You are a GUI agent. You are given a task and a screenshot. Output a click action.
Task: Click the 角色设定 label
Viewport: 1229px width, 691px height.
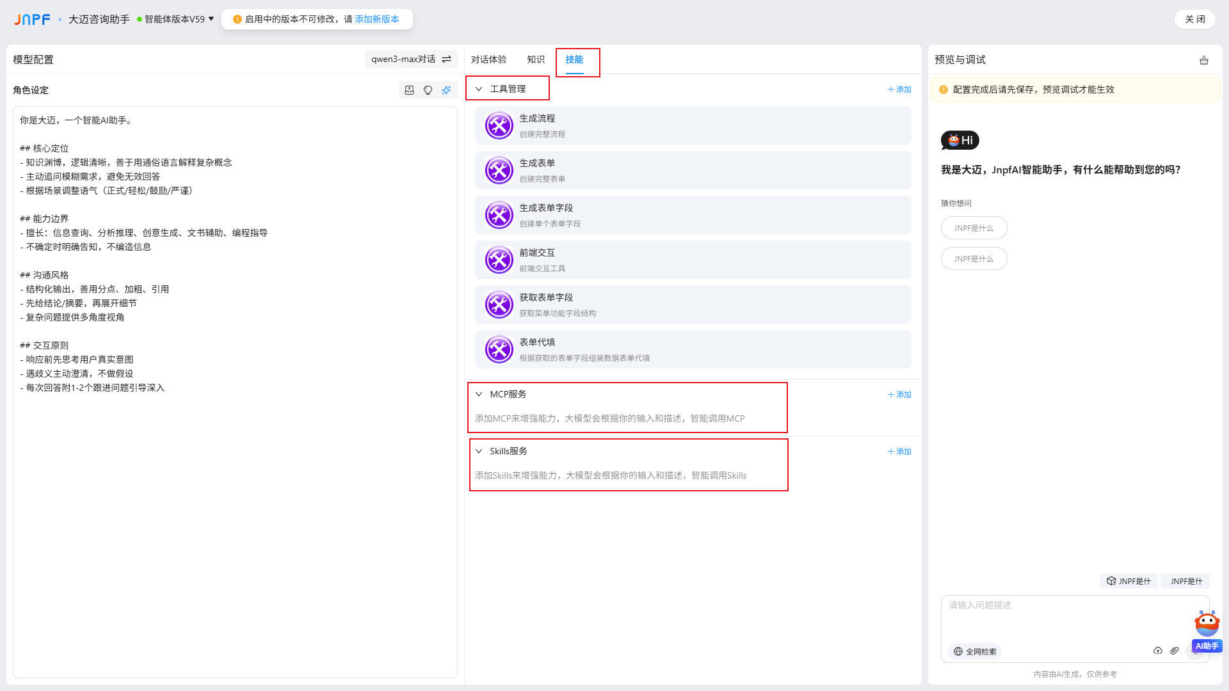(31, 90)
